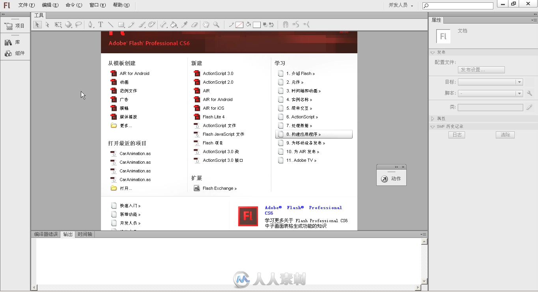The width and height of the screenshot is (538, 292).
Task: Select the Hand tool
Action: [206, 24]
